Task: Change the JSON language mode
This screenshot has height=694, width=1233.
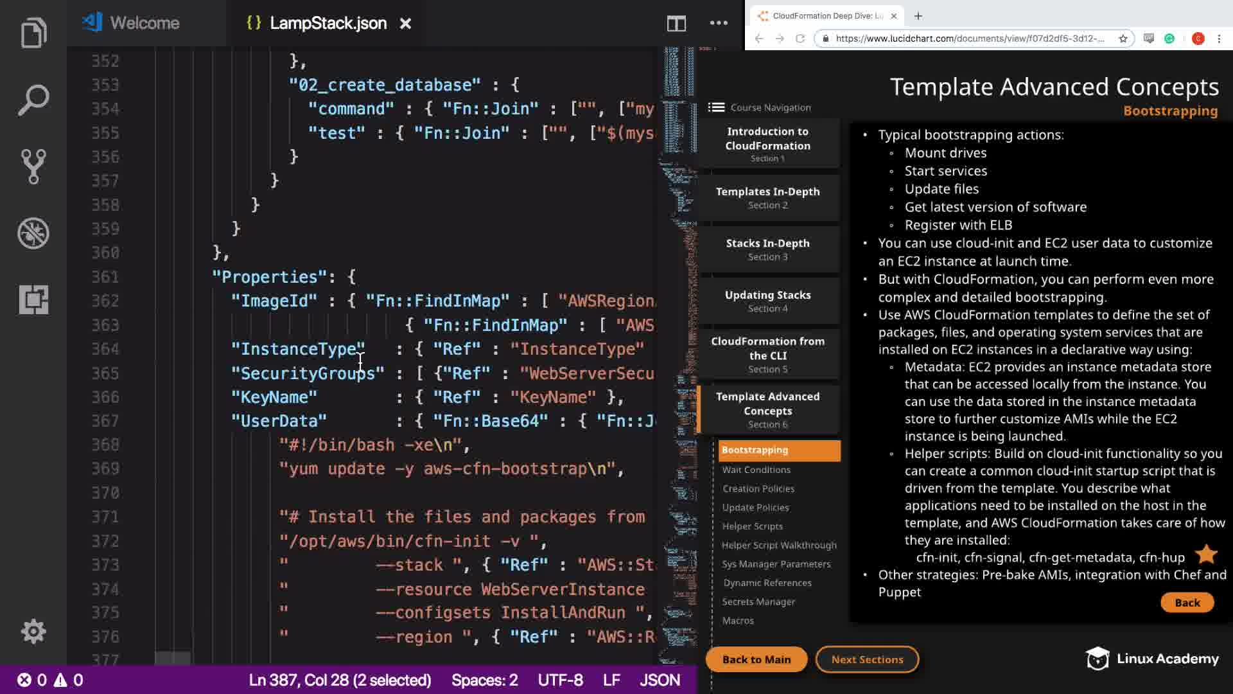Action: (660, 680)
